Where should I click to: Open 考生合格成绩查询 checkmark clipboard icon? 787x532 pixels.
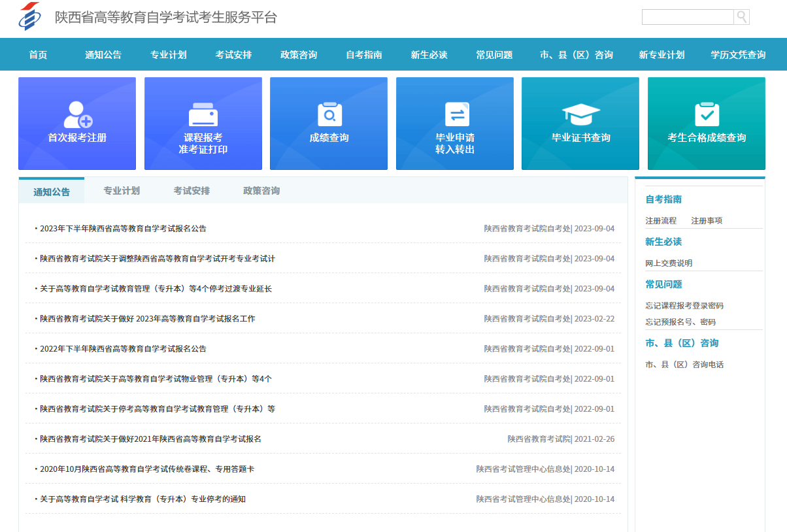pos(706,114)
